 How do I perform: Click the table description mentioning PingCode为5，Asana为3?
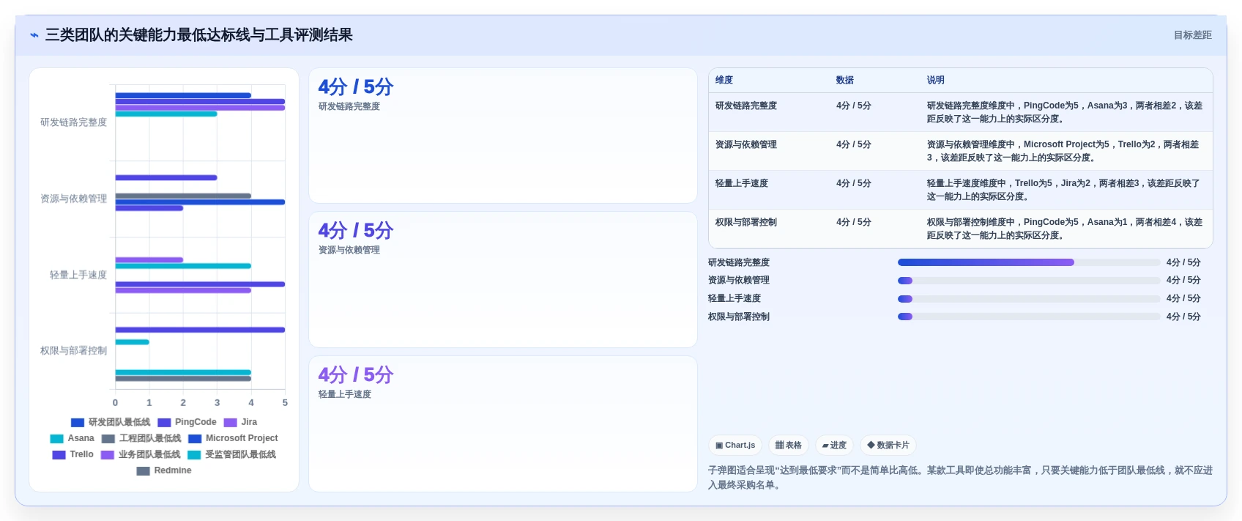(1065, 112)
